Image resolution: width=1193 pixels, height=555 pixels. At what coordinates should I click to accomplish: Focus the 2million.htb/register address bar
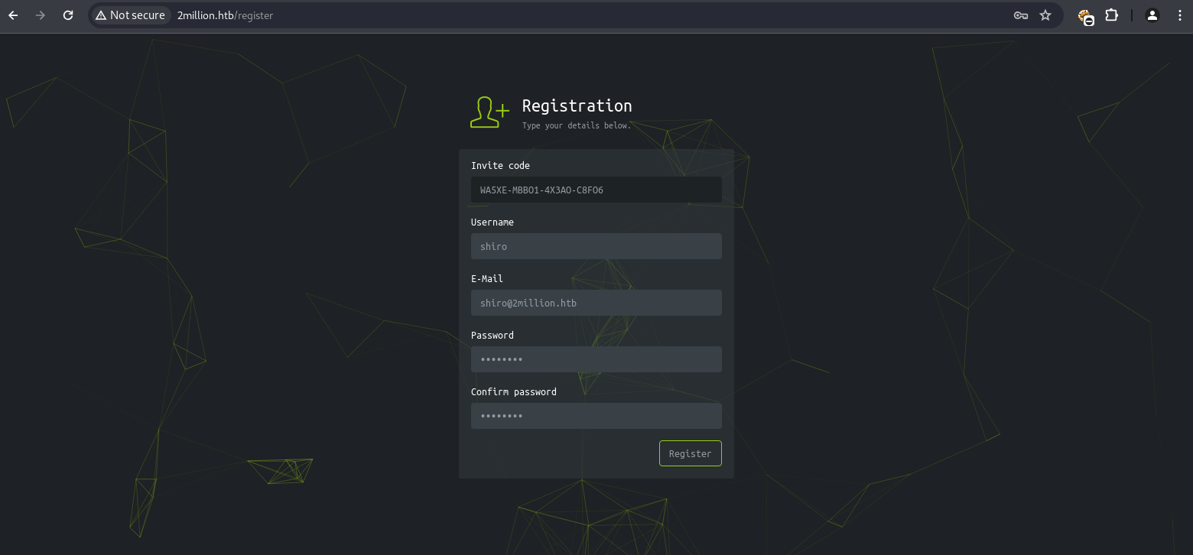[x=535, y=15]
